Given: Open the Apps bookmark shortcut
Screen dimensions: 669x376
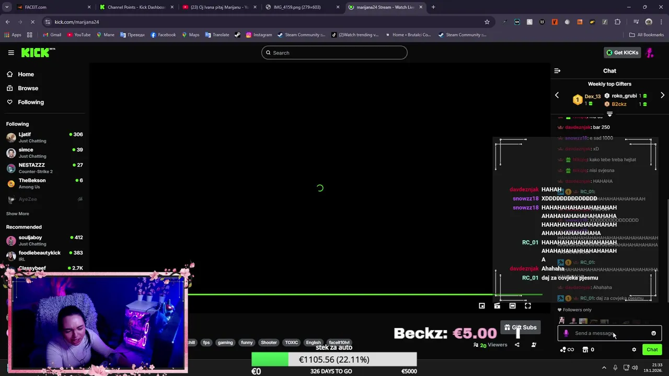Looking at the screenshot, I should [13, 35].
